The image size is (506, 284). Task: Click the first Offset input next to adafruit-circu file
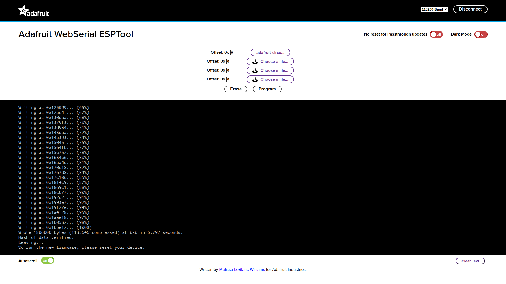237,53
